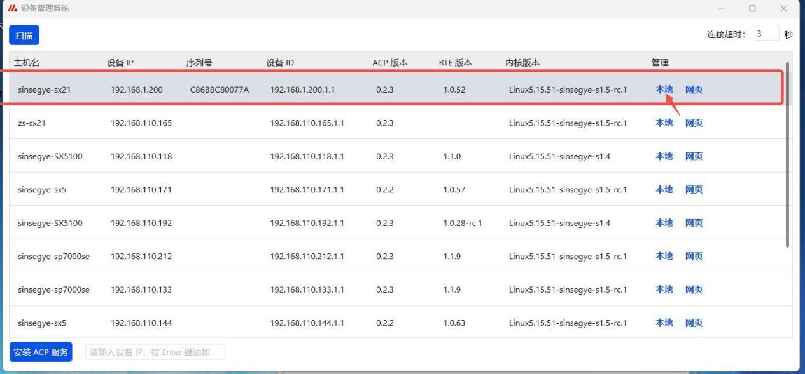Click the 设备 IP column header
The height and width of the screenshot is (374, 805).
click(120, 62)
